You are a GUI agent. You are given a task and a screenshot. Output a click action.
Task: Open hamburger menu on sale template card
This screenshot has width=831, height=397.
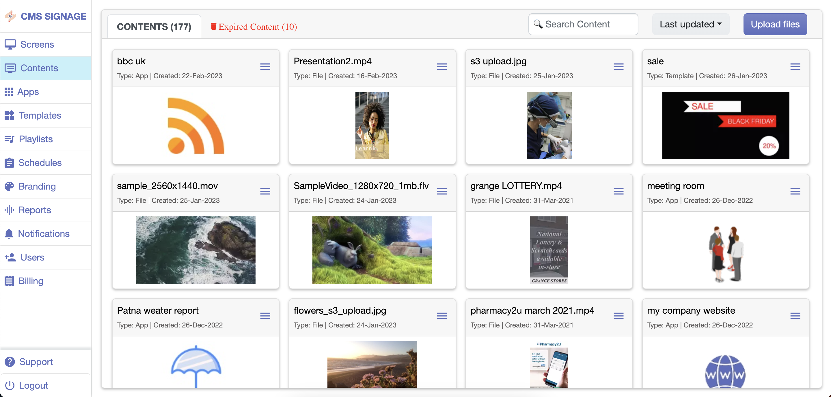(x=795, y=67)
